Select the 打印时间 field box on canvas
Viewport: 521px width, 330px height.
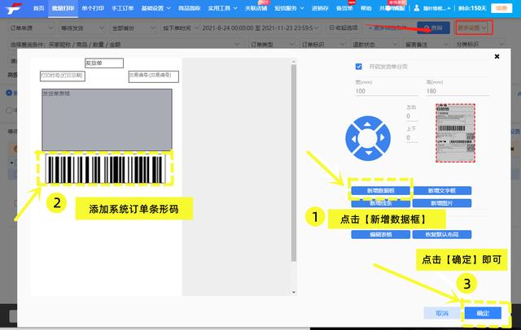tap(63, 76)
